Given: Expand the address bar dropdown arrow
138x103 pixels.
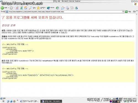Looking at the screenshot, I should [x=123, y=12].
